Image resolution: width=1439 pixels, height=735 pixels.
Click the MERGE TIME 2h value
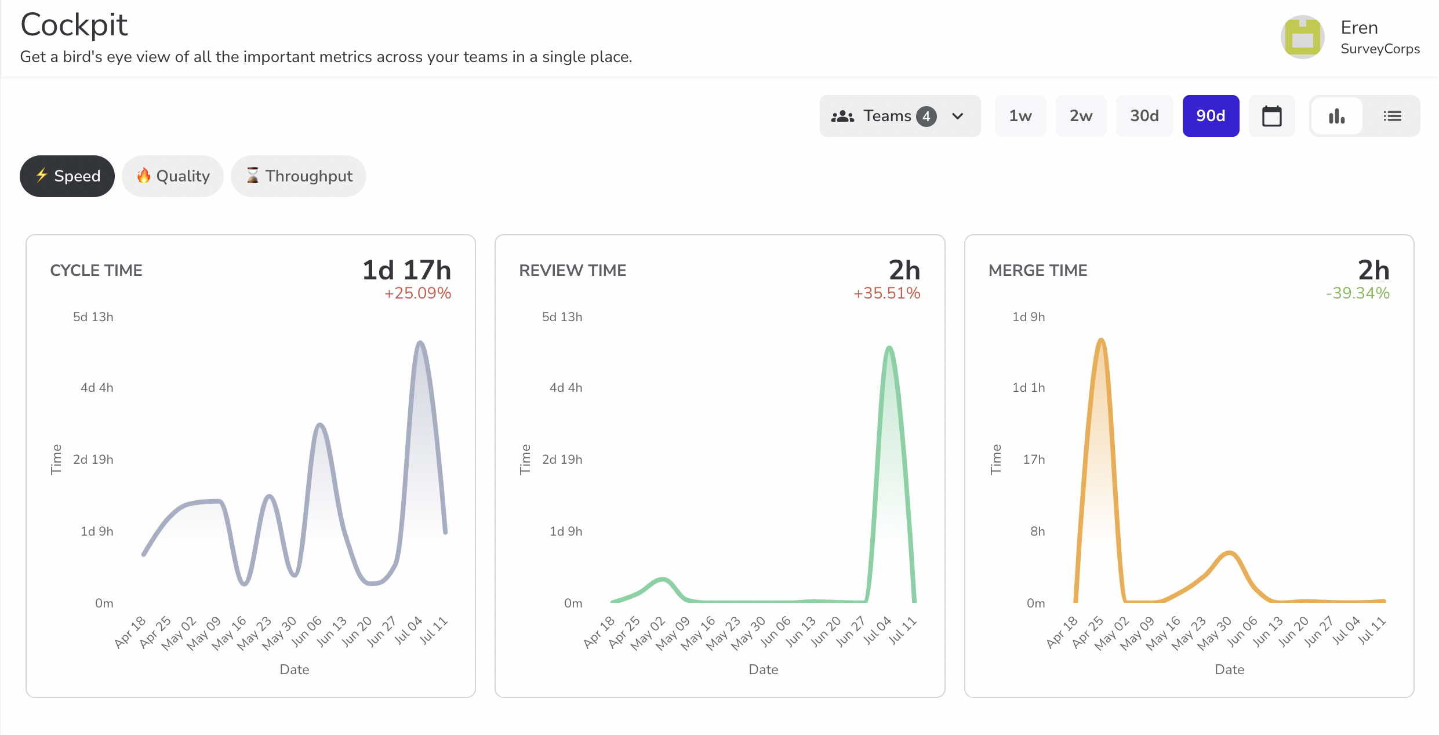[1373, 270]
